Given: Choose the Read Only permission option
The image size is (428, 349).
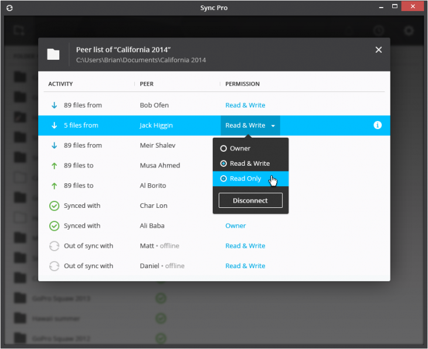Looking at the screenshot, I should pos(250,179).
